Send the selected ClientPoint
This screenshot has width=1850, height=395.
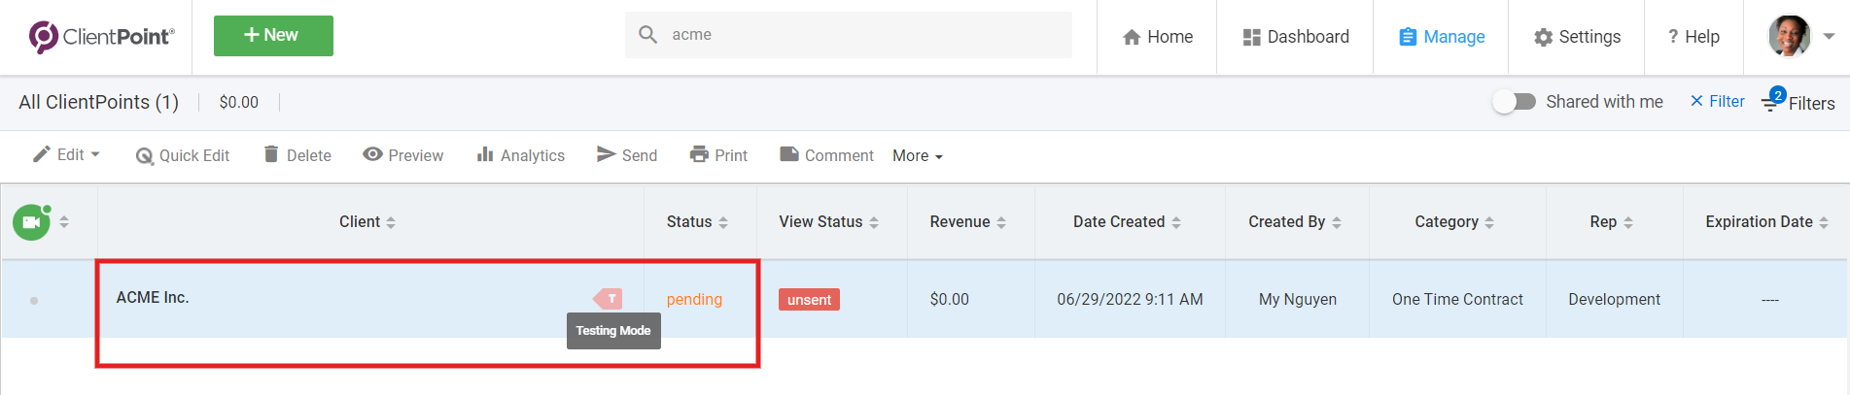[627, 155]
